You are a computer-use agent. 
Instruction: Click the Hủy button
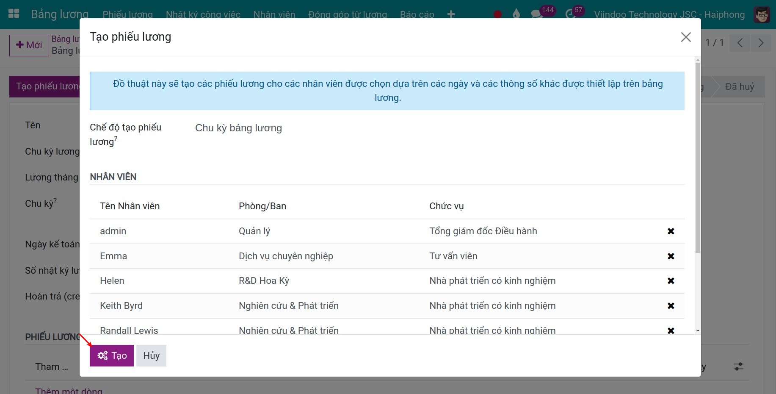coord(151,355)
